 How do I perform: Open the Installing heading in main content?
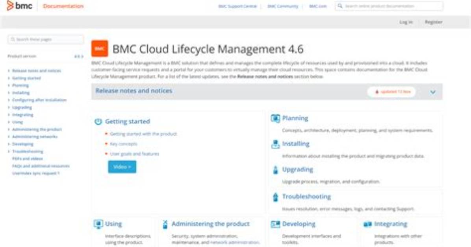click(x=296, y=144)
